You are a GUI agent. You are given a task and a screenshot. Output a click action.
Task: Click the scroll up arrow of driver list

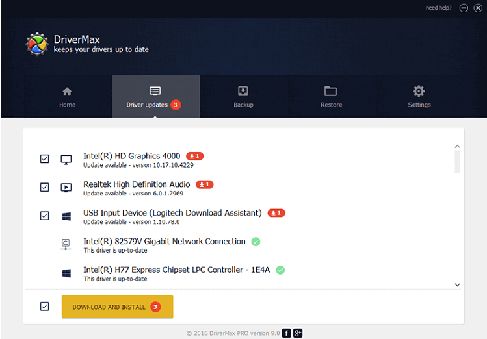(457, 146)
